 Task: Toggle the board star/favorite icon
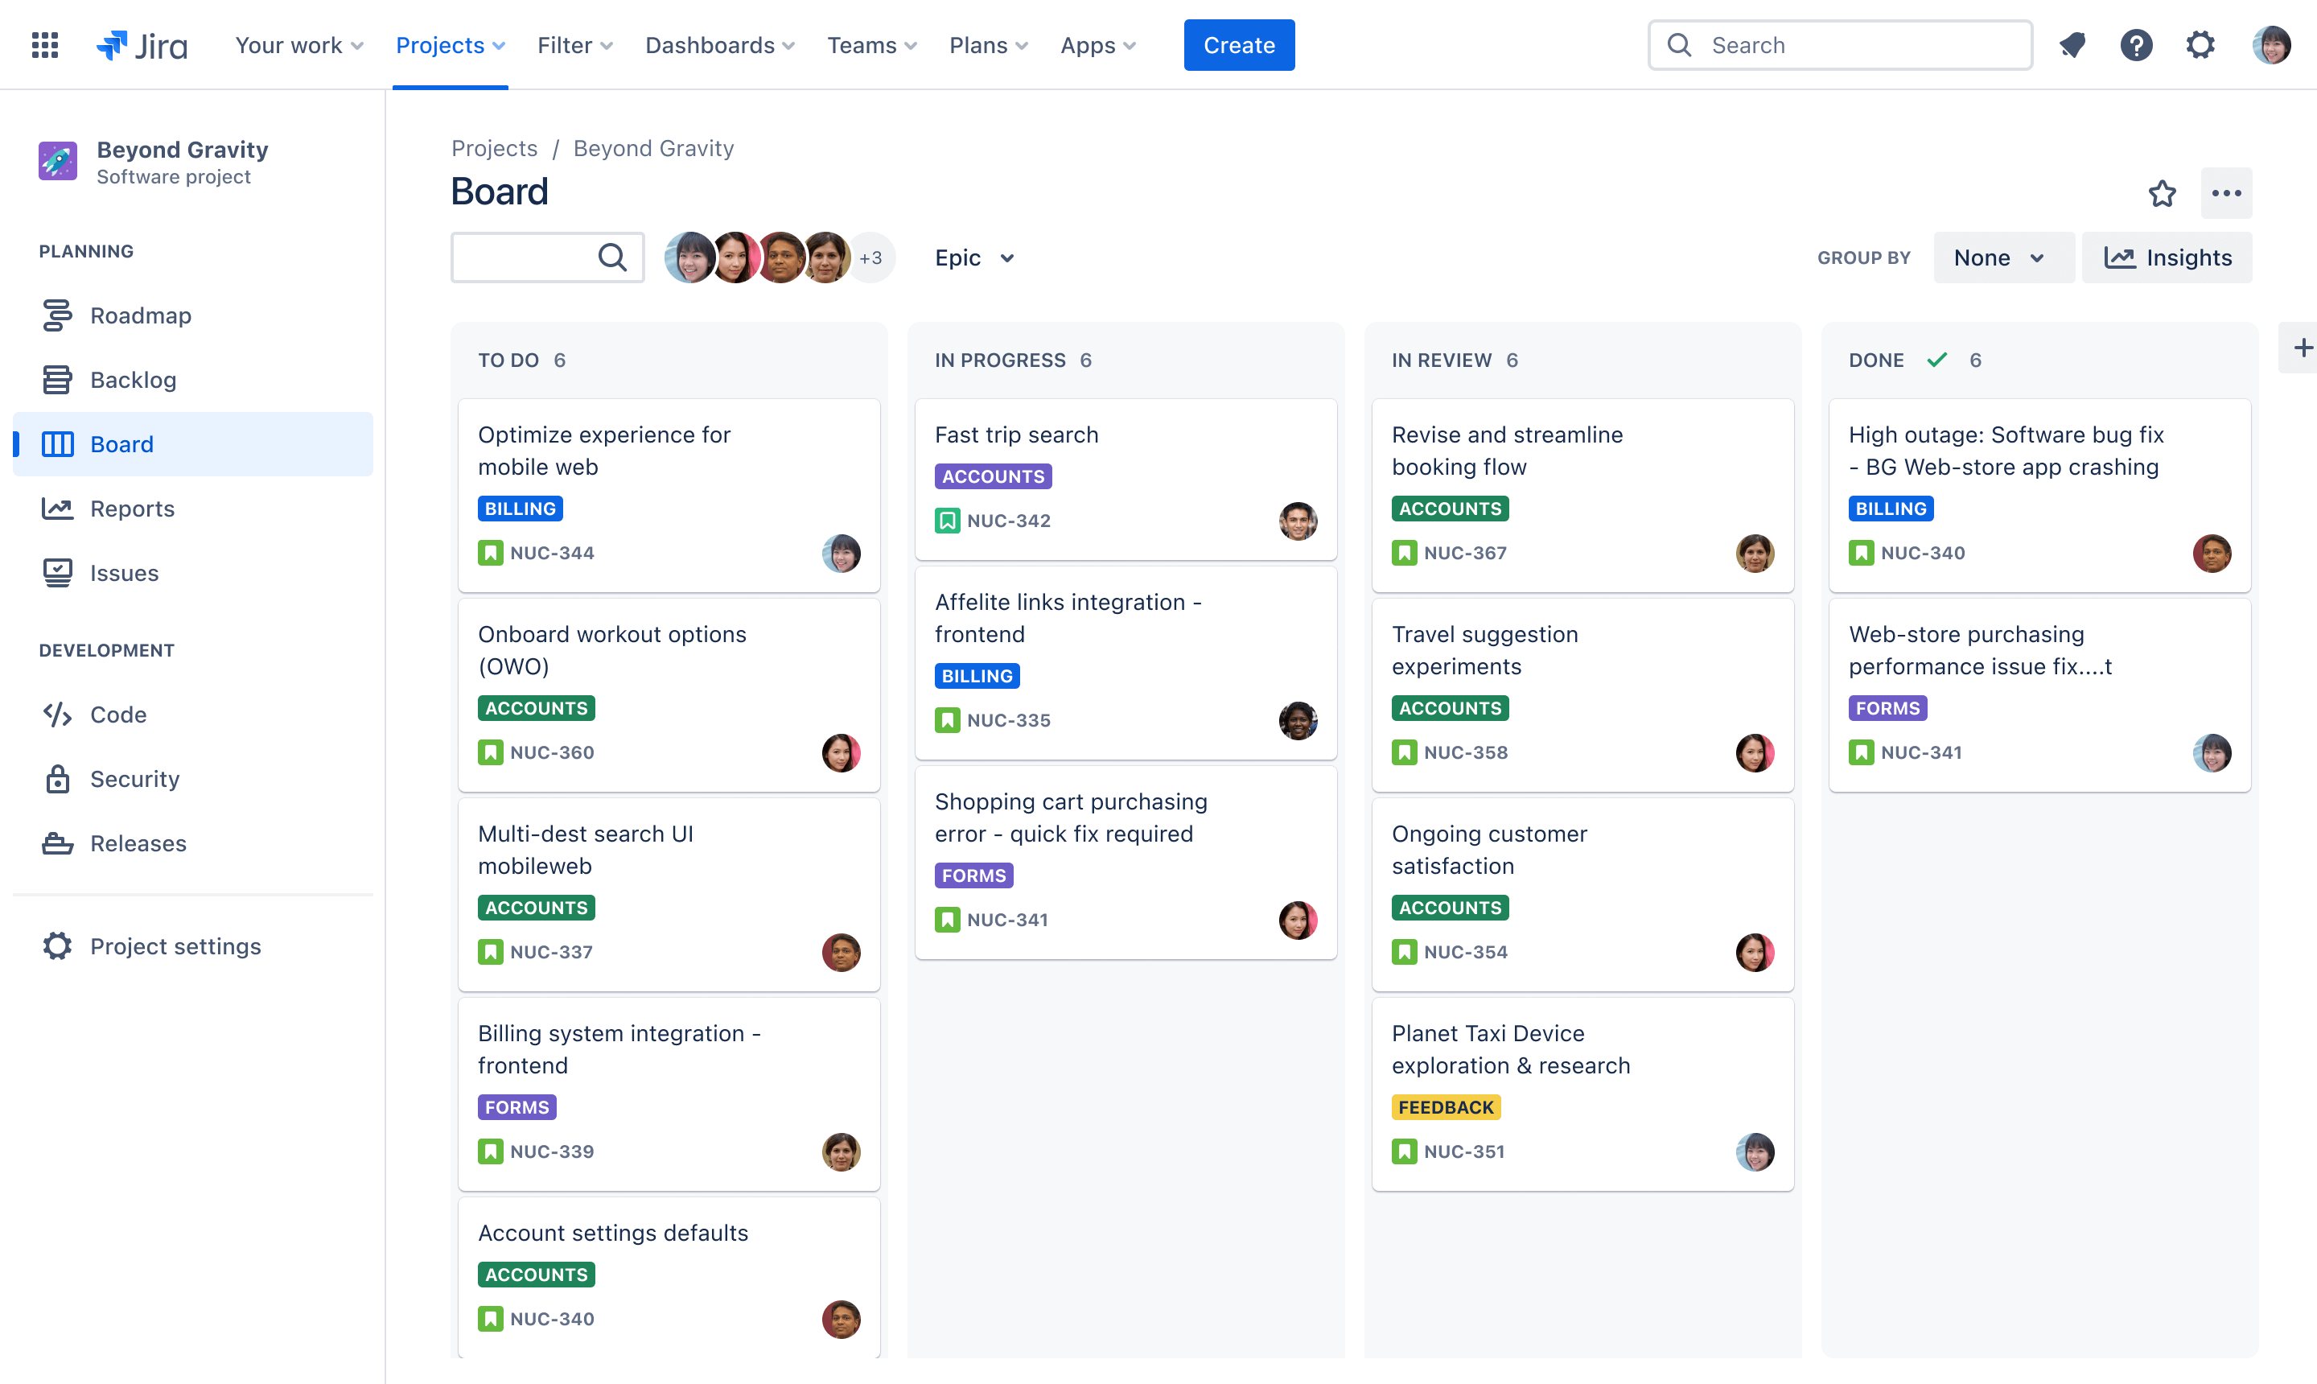[2163, 195]
